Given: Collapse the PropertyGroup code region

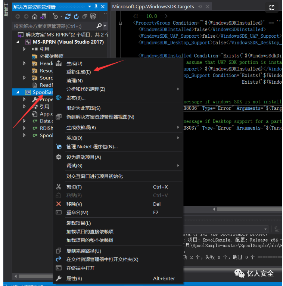Looking at the screenshot, I should pyautogui.click(x=120, y=23).
